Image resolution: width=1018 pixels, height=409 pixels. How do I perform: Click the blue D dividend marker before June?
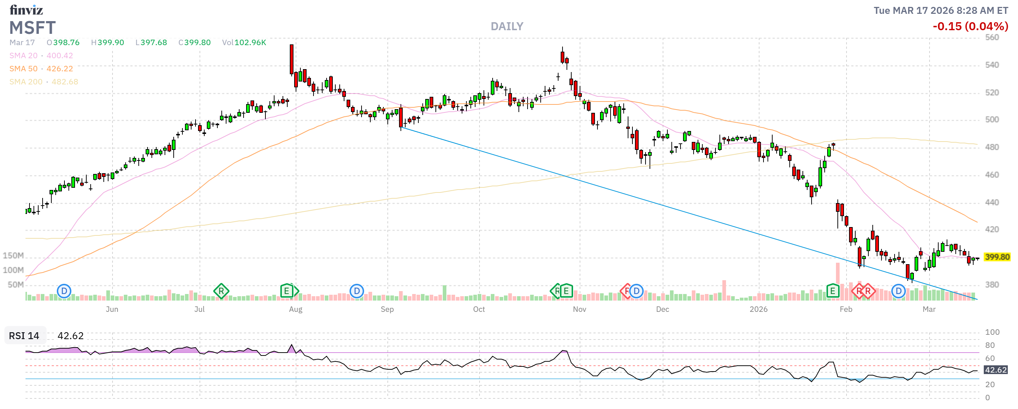tap(64, 291)
